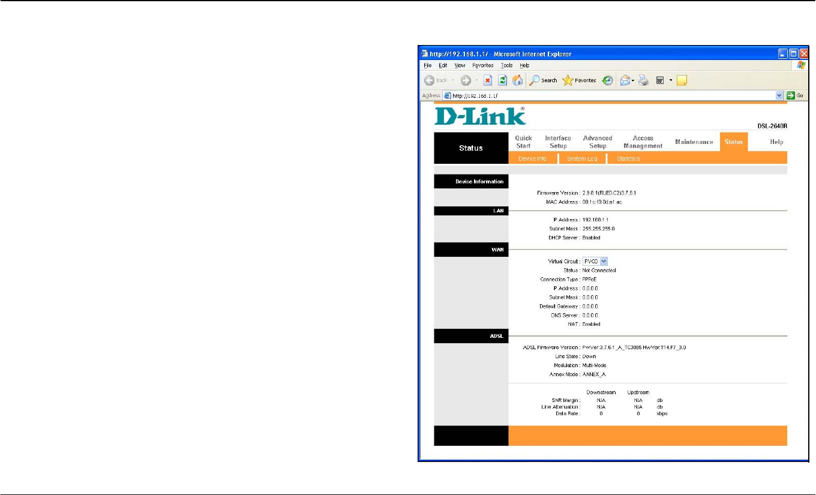
Task: Open the Edit menu
Action: click(x=443, y=65)
